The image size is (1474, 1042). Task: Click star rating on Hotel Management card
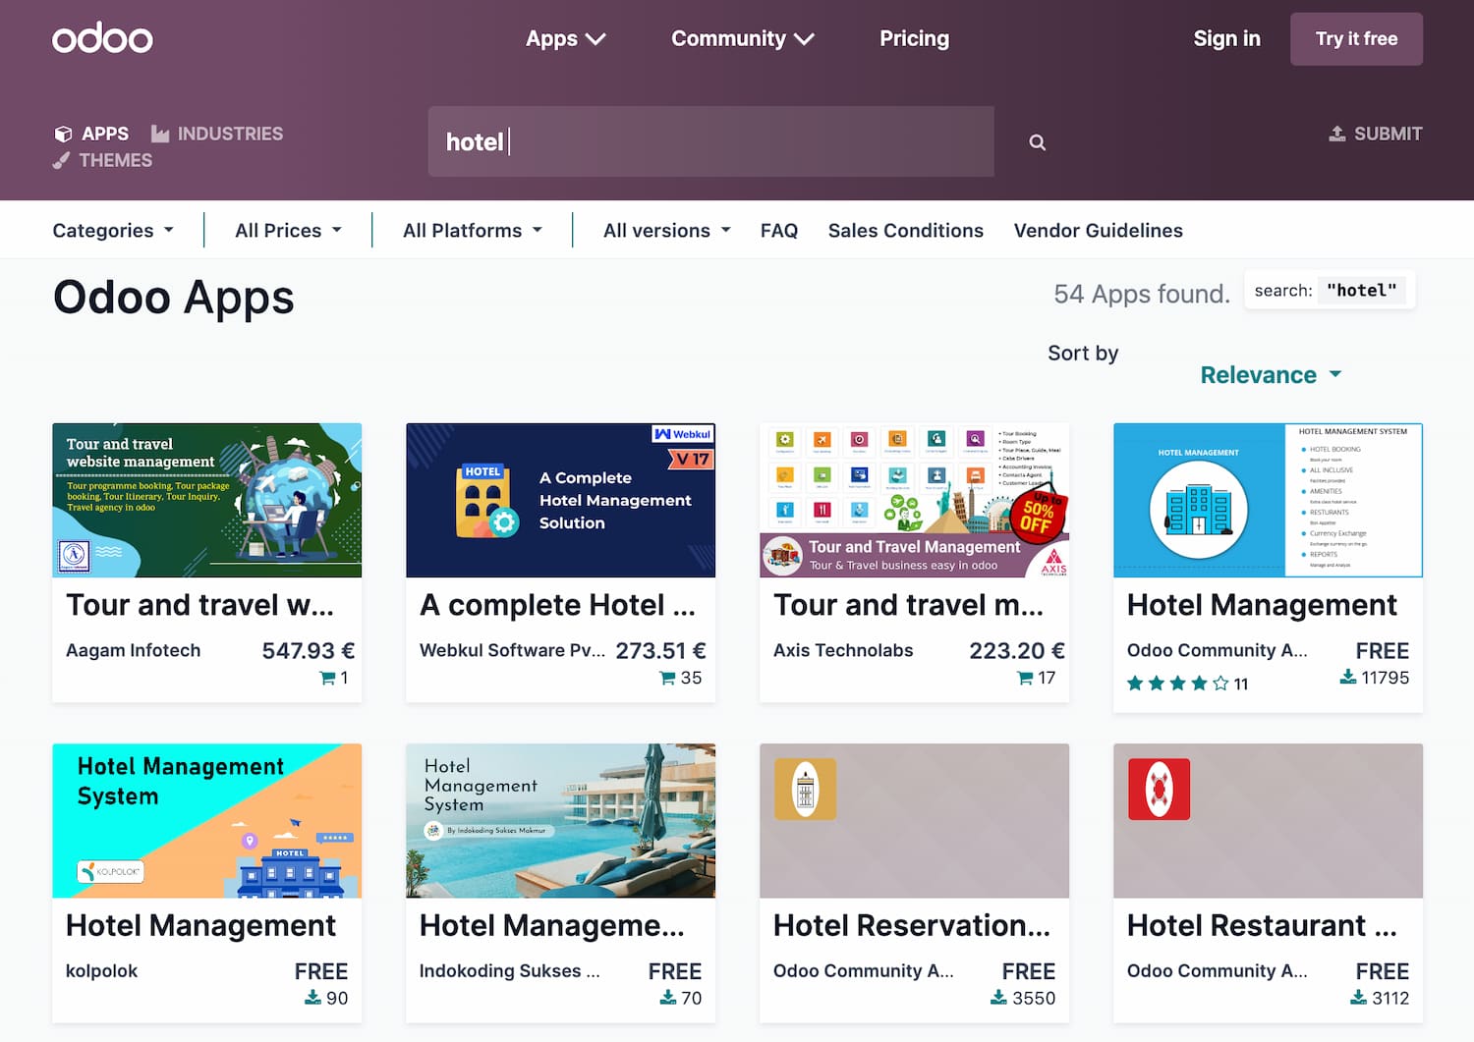pos(1177,684)
